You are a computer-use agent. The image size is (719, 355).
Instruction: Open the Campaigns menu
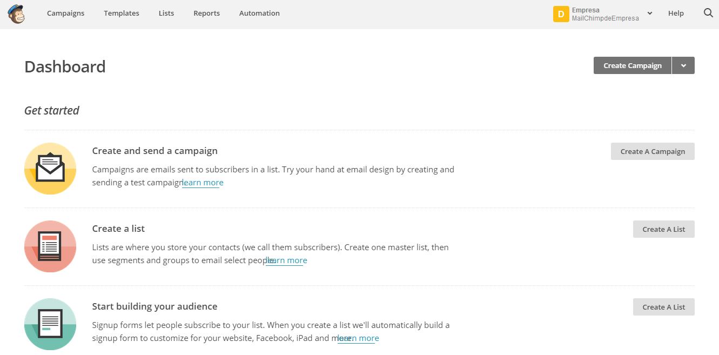pos(65,13)
